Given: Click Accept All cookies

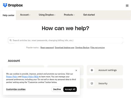Looking at the screenshot, I should coord(70,89).
